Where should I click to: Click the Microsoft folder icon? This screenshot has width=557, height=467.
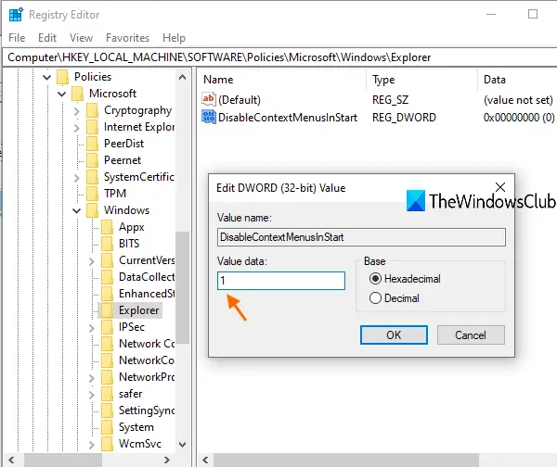[78, 94]
